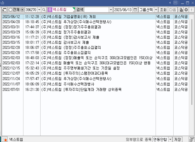Click the title bar M icon

[175, 3]
